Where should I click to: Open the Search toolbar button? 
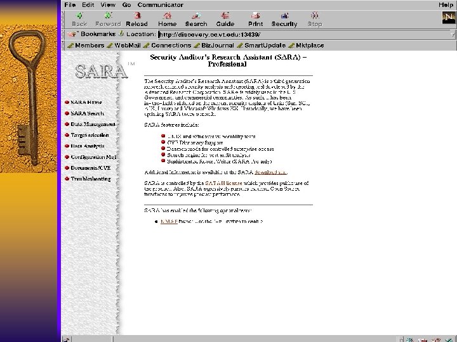pyautogui.click(x=196, y=20)
